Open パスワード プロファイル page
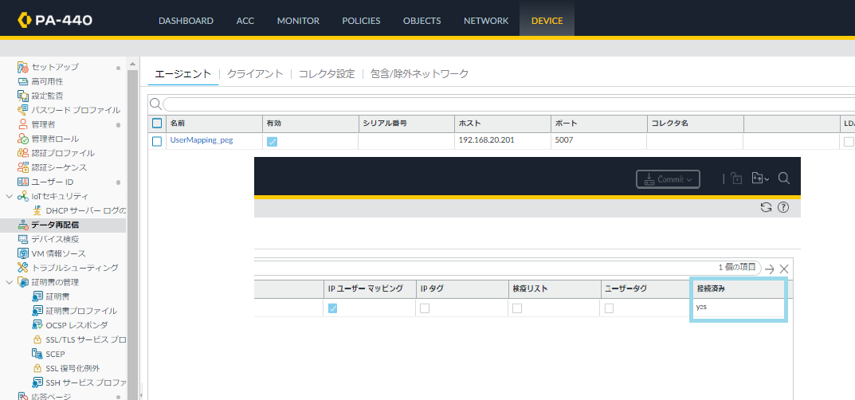Screen dimensions: 855x400 point(75,110)
